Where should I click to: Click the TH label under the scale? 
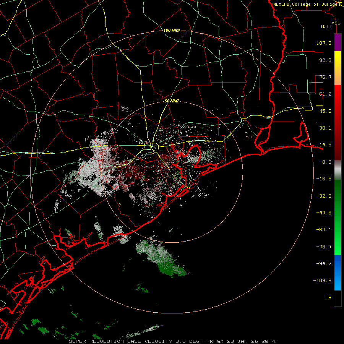coord(328,298)
